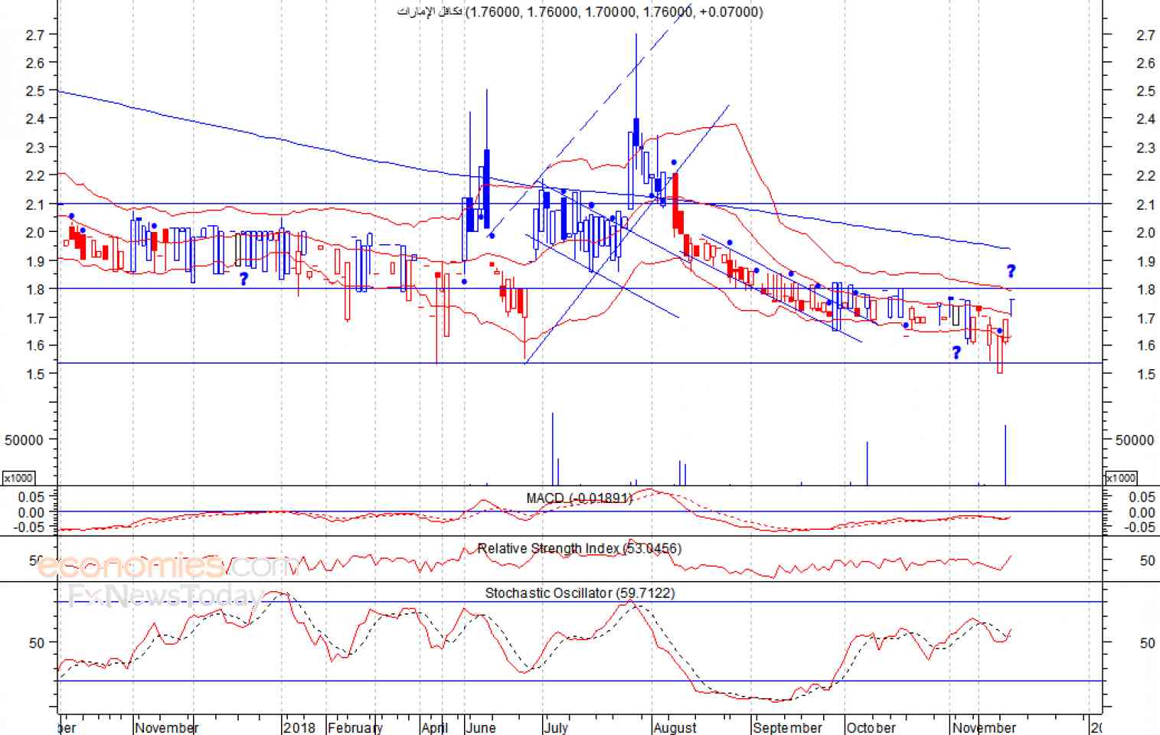Select the August label on the time axis
Image resolution: width=1160 pixels, height=735 pixels.
click(675, 727)
